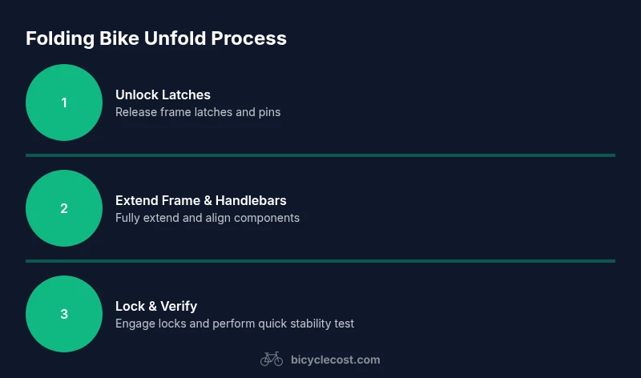Select the 'Lock & Verify' heading
Image resolution: width=641 pixels, height=378 pixels.
[156, 306]
